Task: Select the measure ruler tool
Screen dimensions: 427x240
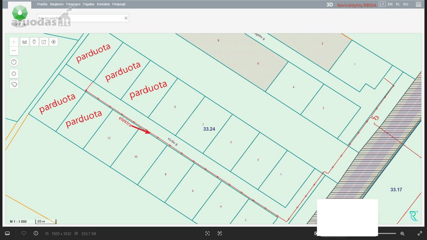Action: click(25, 42)
